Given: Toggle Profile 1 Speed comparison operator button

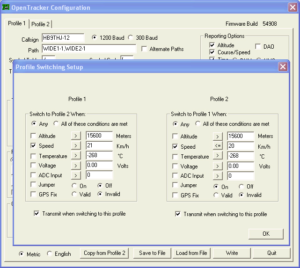Looking at the screenshot, I should (76, 145).
